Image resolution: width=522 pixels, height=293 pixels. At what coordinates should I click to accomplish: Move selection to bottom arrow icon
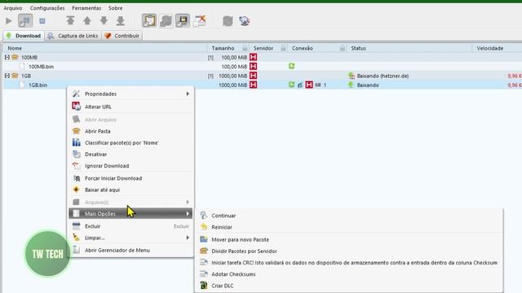(x=121, y=20)
